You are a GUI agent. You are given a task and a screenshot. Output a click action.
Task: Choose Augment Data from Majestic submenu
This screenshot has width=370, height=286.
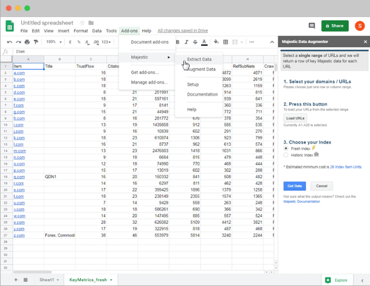click(x=199, y=69)
